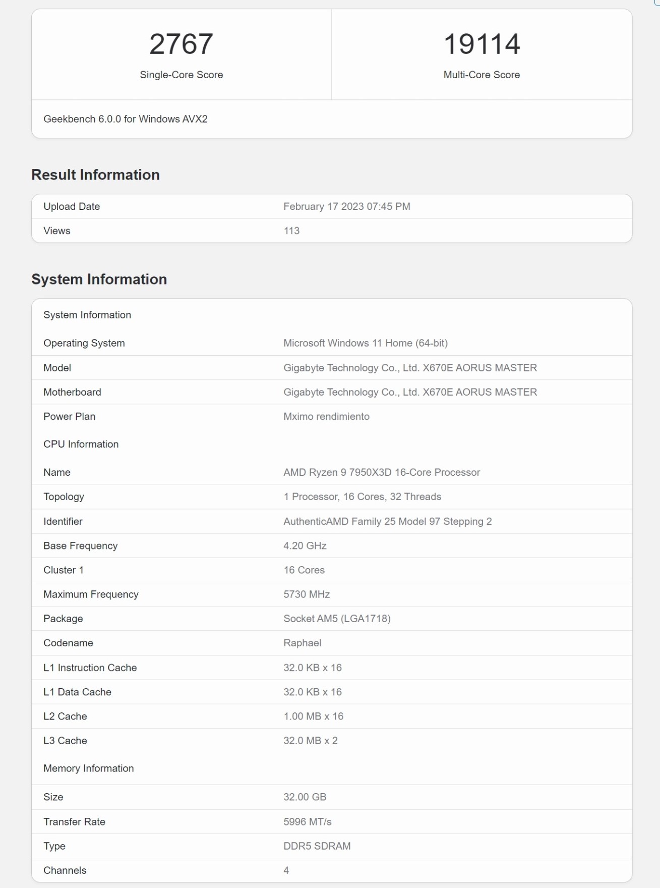Click the Views row label
Image resolution: width=660 pixels, height=888 pixels.
pos(57,231)
